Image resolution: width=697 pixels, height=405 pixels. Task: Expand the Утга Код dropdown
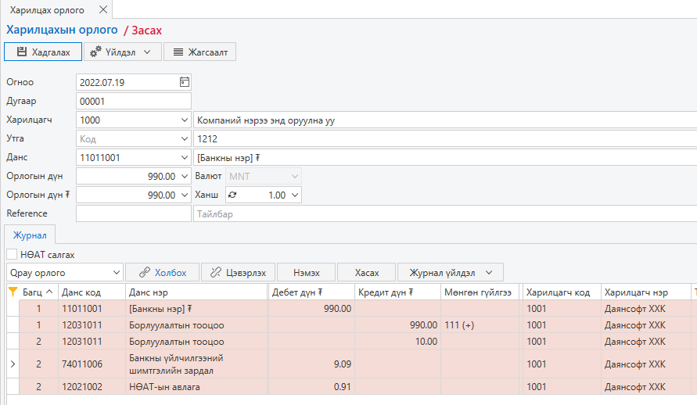coord(185,138)
